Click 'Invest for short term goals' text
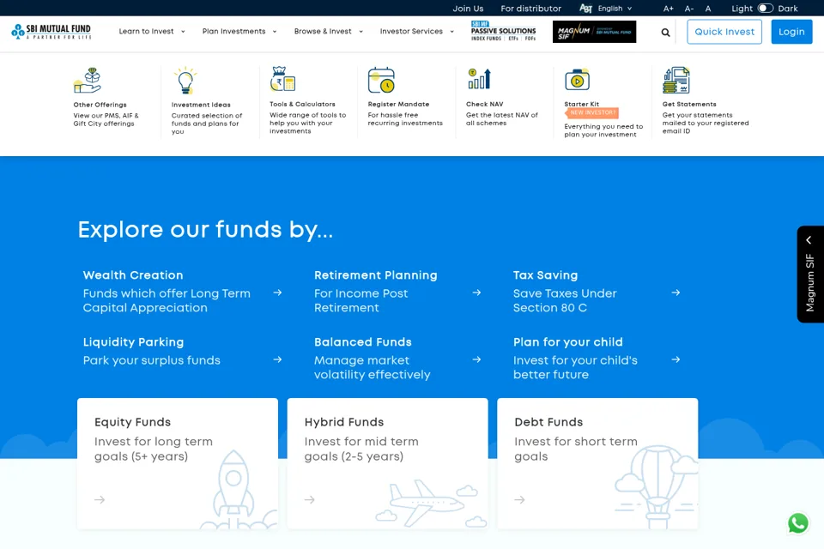Viewport: 824px width, 549px height. click(575, 449)
